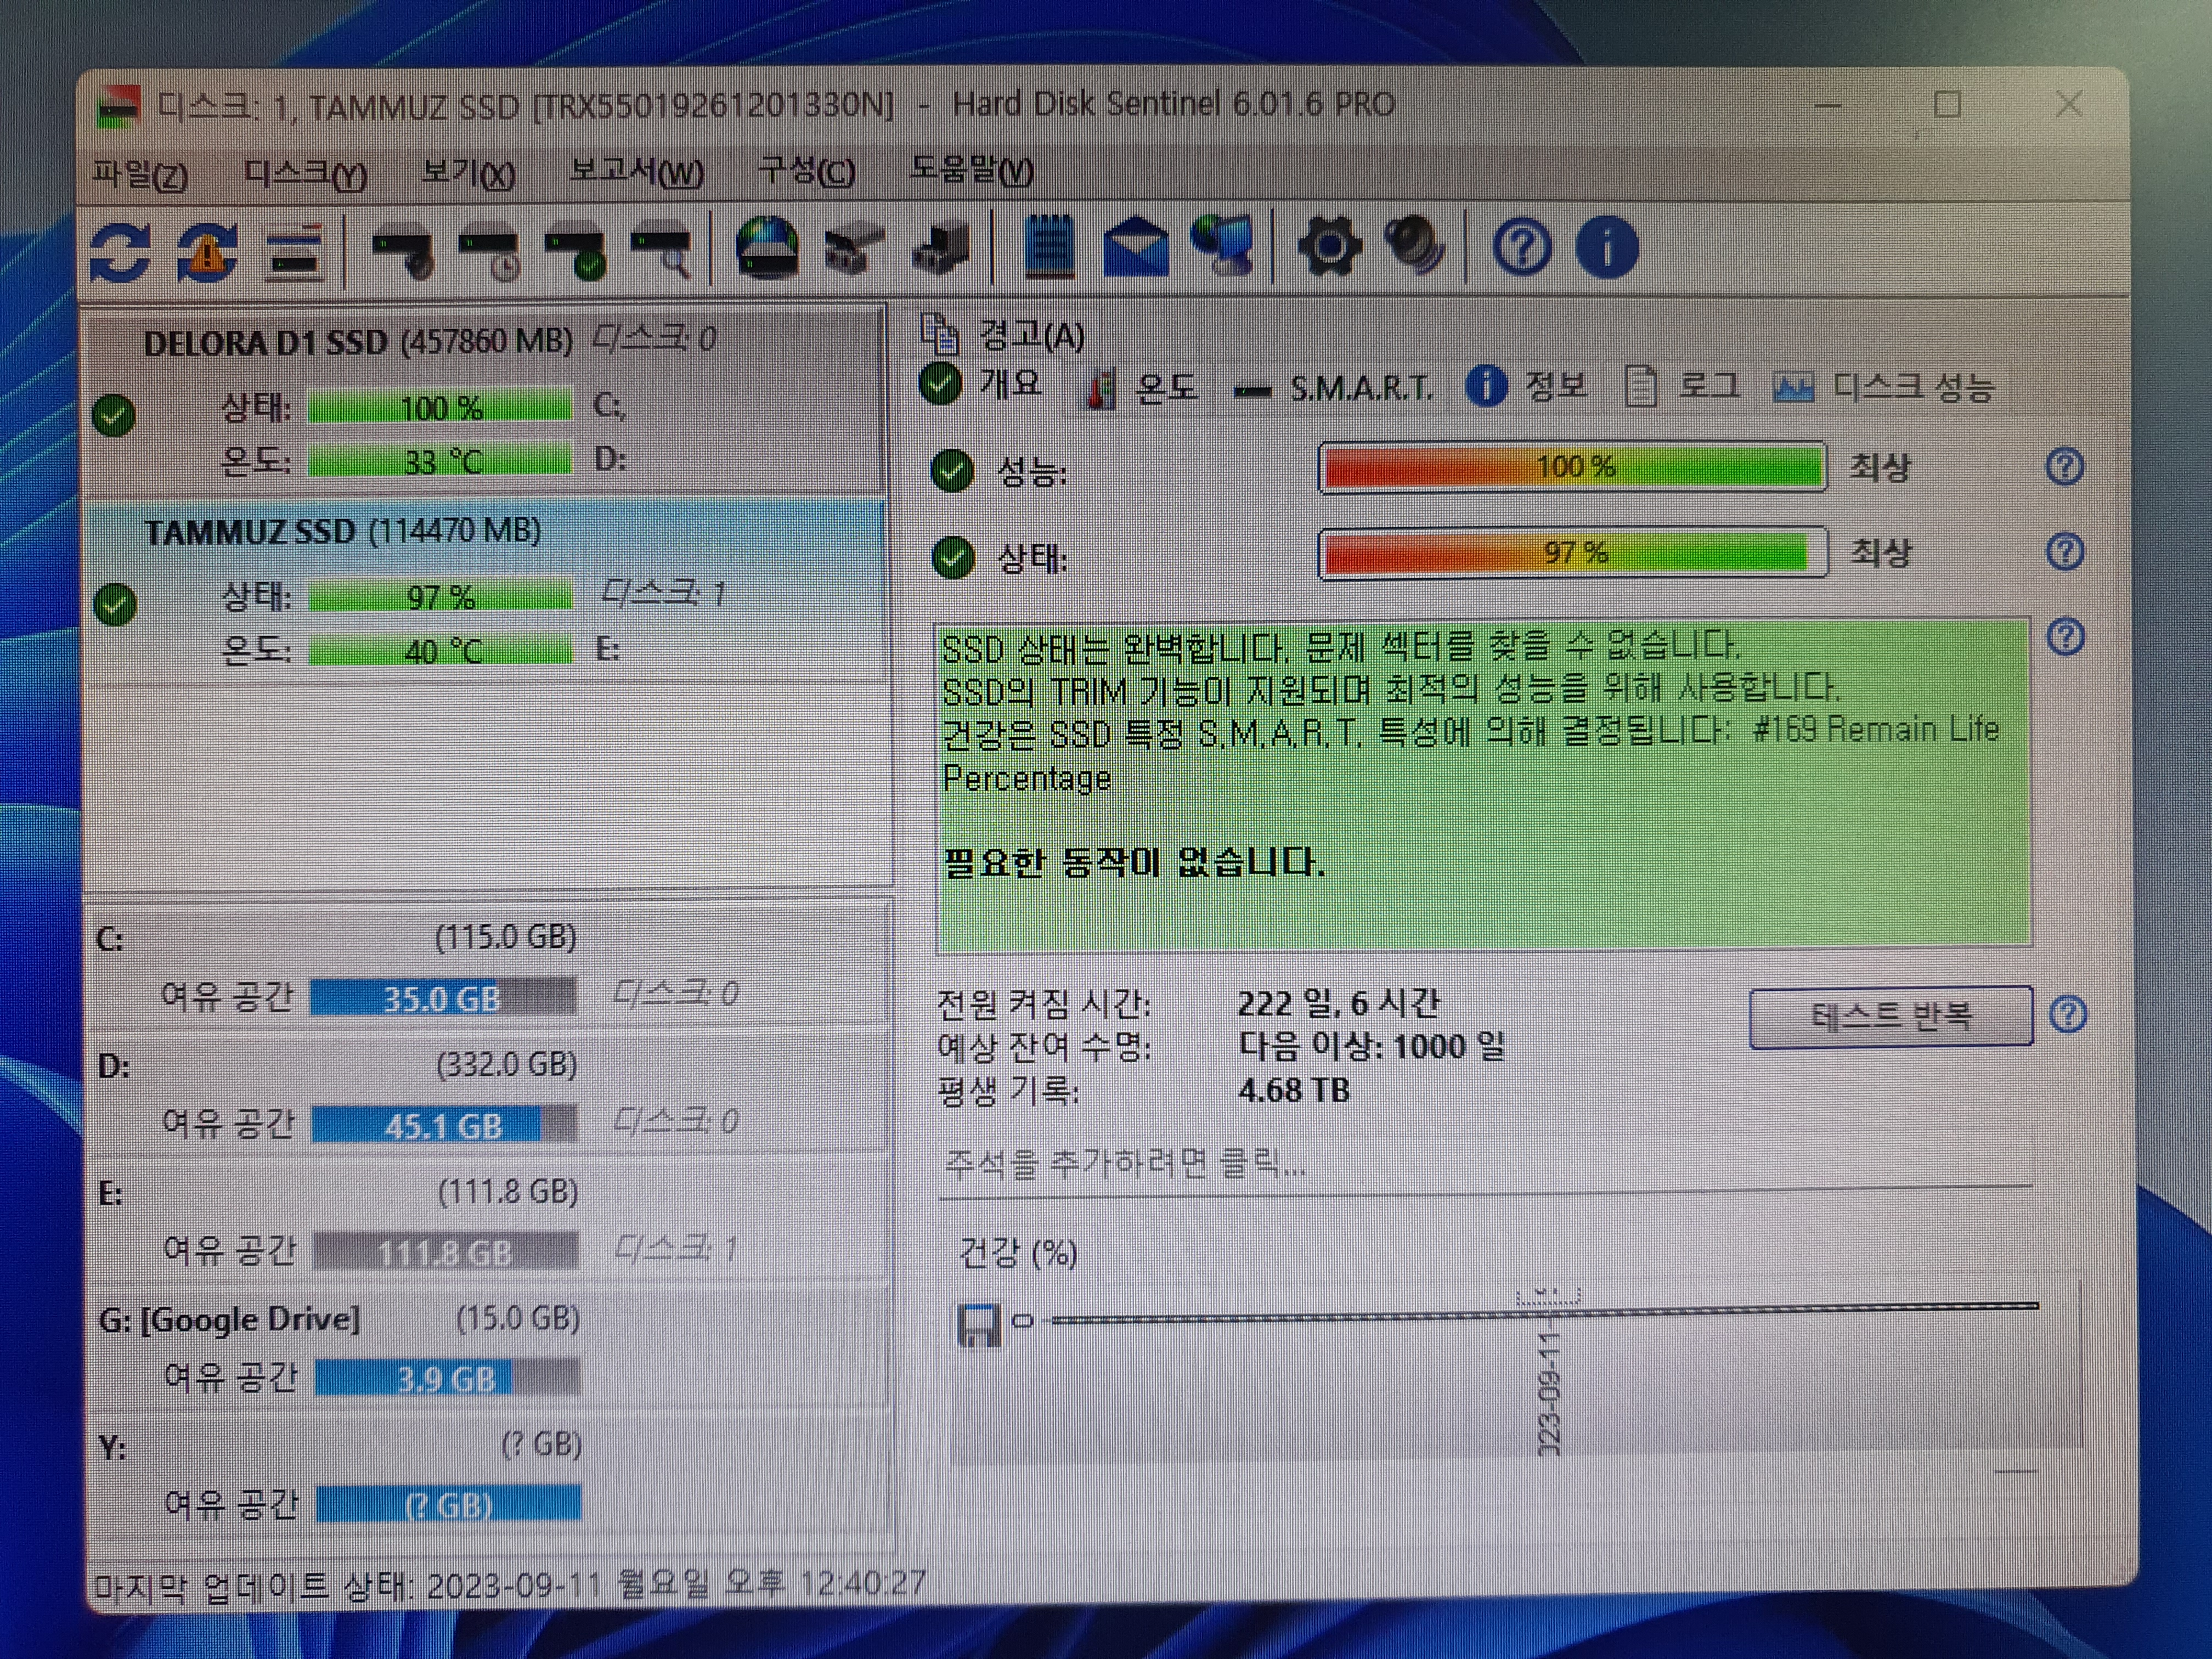Click the help icon next to 성능 bar
The height and width of the screenshot is (1659, 2212).
pos(2064,467)
